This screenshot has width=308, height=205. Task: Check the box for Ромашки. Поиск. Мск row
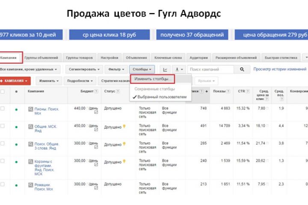(x=3, y=184)
